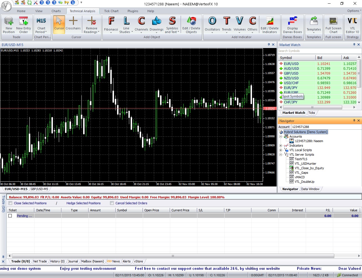The image size is (362, 278).
Task: Click the trade panel horizontal scrollbar
Action: tap(173, 256)
